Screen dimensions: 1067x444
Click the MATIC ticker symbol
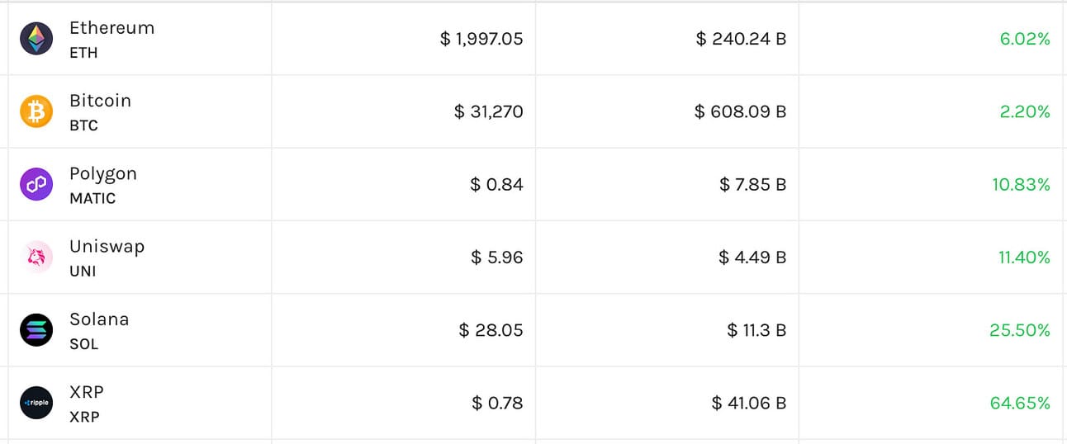pyautogui.click(x=92, y=199)
